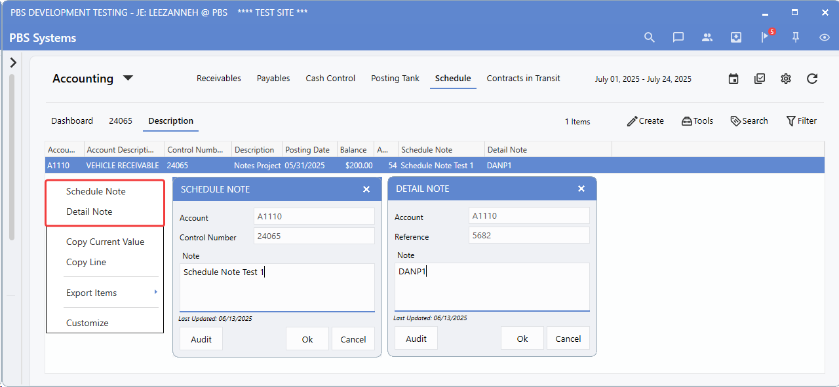Open the settings gear icon
This screenshot has height=387, width=839.
(786, 79)
